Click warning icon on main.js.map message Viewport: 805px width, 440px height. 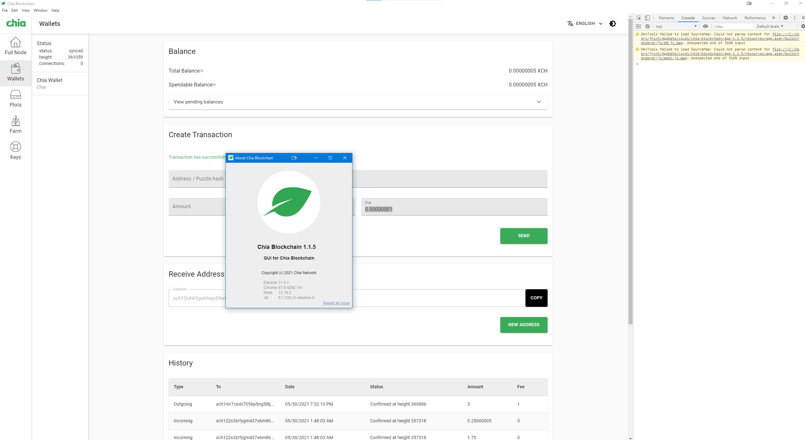click(637, 49)
